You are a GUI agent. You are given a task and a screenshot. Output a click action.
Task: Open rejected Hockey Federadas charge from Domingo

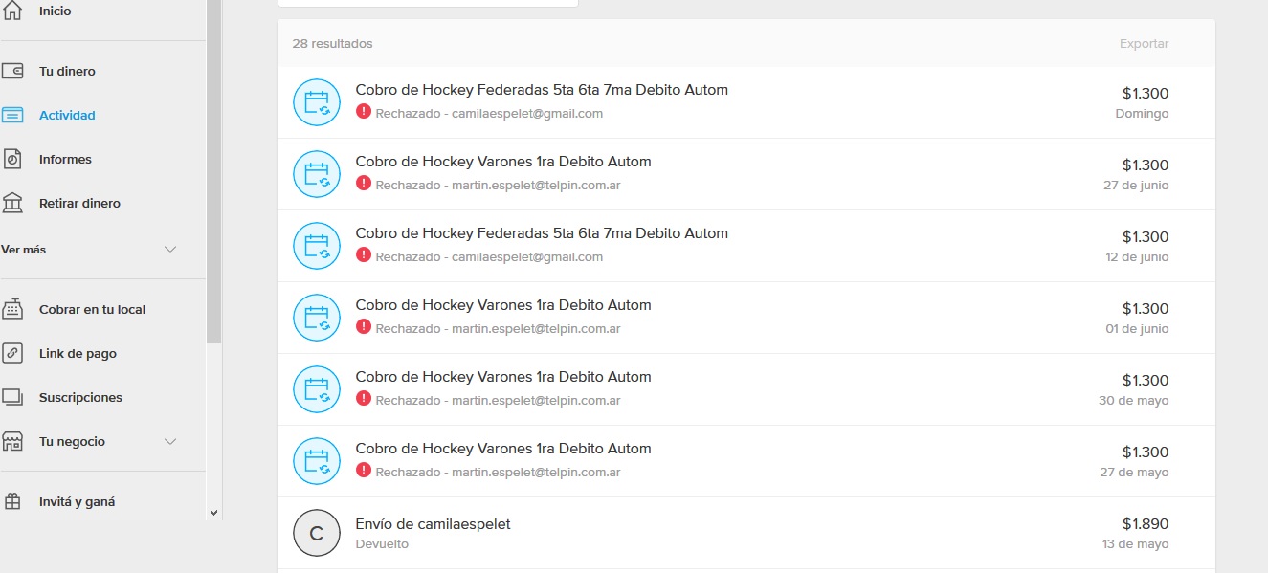541,91
